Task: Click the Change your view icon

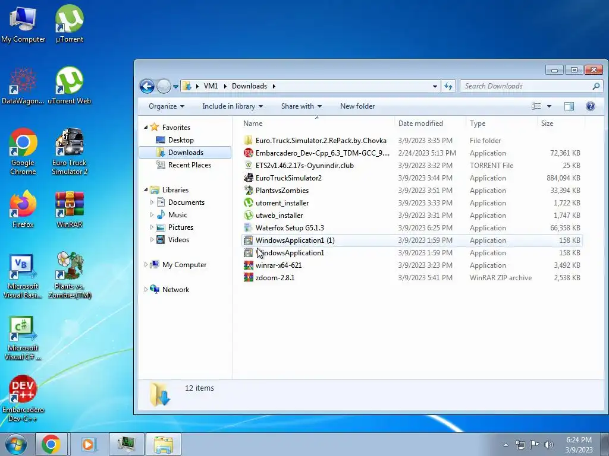Action: tap(536, 106)
